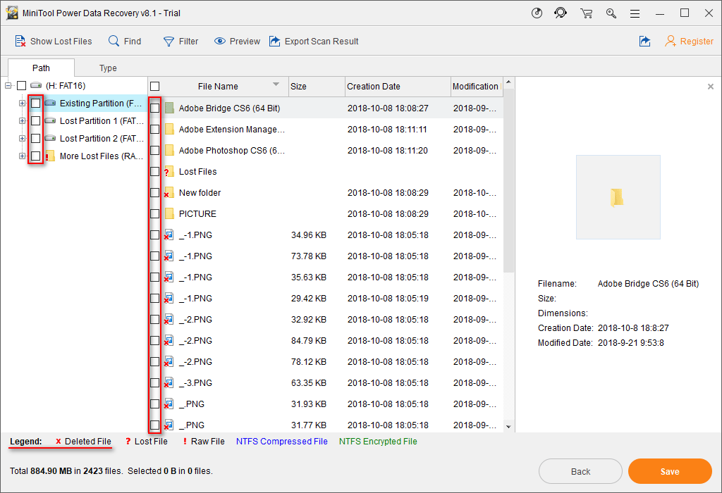Switch to the Type tab
The width and height of the screenshot is (722, 493).
108,68
